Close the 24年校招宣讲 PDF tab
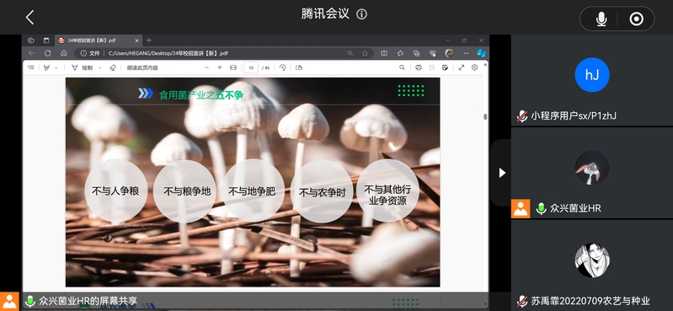This screenshot has height=311, width=673. tap(137, 40)
